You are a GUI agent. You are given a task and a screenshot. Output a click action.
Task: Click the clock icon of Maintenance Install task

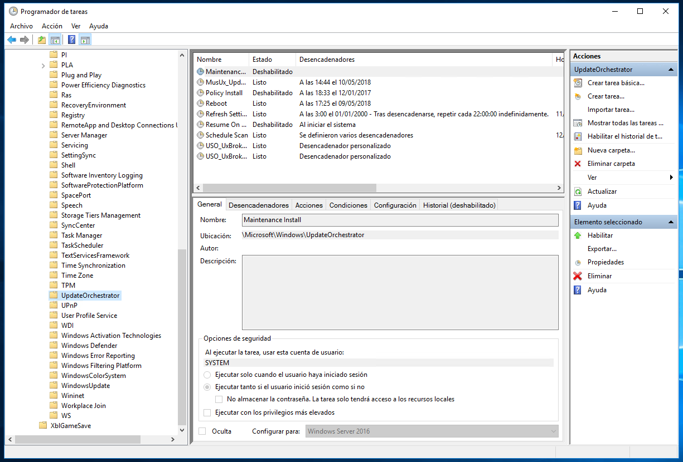(x=201, y=72)
